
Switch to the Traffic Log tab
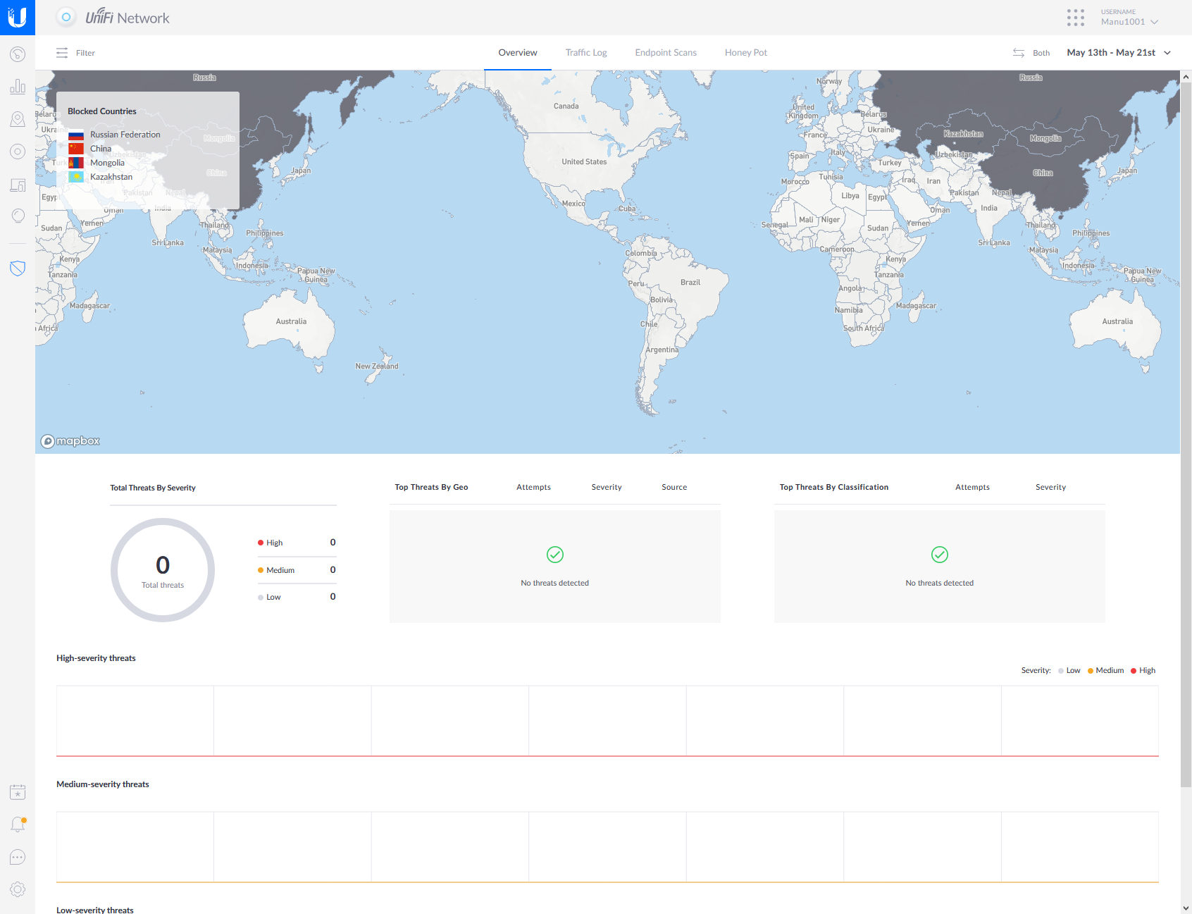click(586, 53)
